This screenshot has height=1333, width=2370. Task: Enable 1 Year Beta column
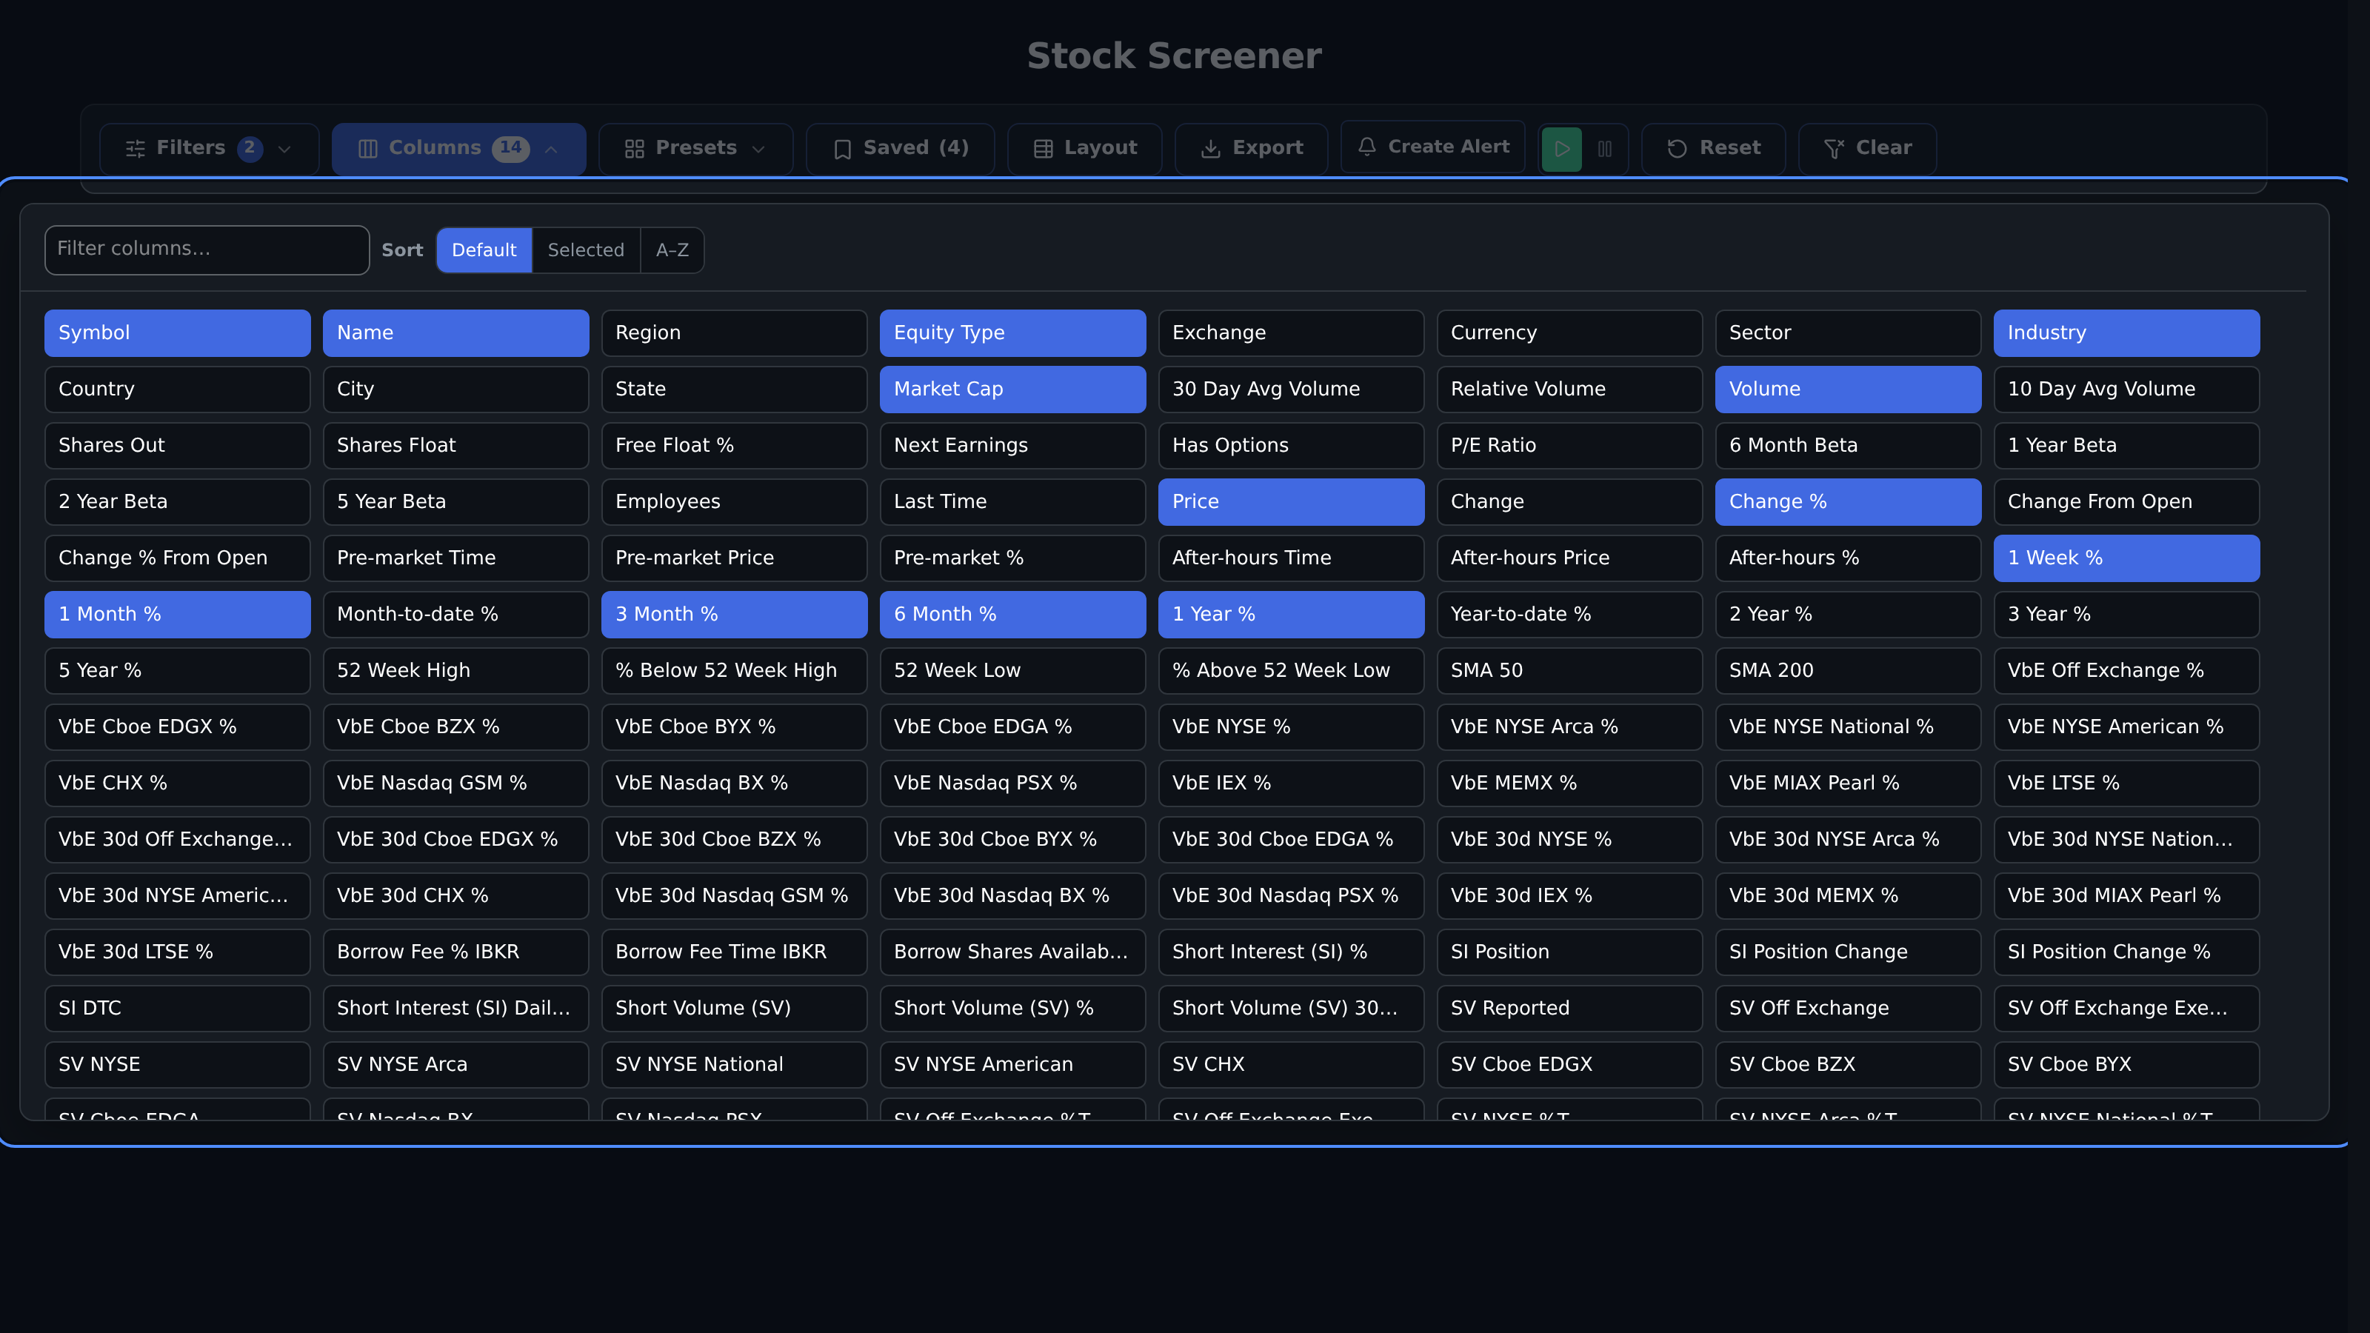(x=2126, y=445)
